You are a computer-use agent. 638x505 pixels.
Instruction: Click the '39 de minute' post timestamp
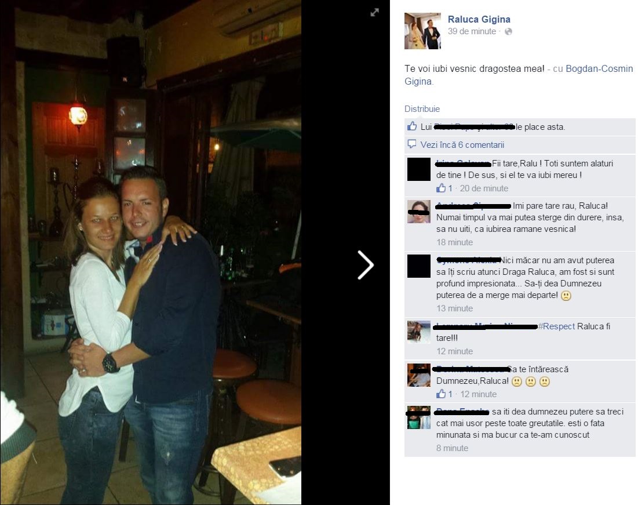click(472, 31)
